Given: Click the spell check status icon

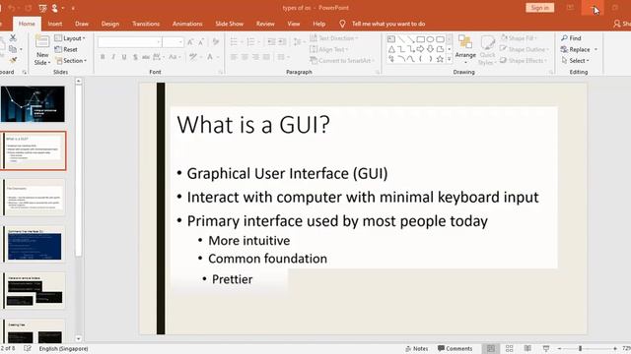Looking at the screenshot, I should pos(28,348).
